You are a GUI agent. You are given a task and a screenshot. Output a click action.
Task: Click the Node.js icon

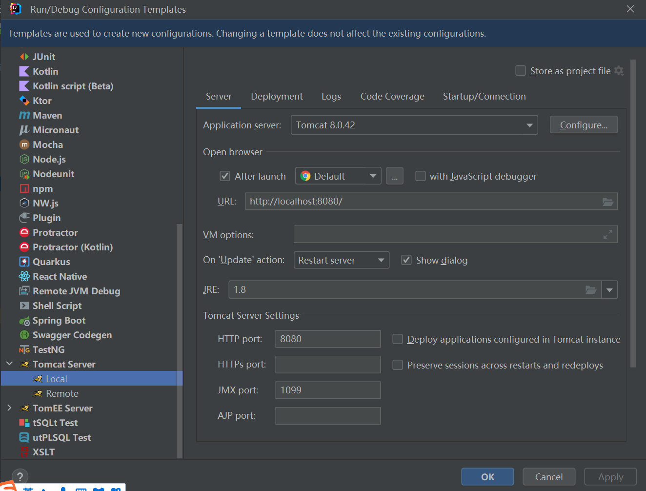point(24,159)
